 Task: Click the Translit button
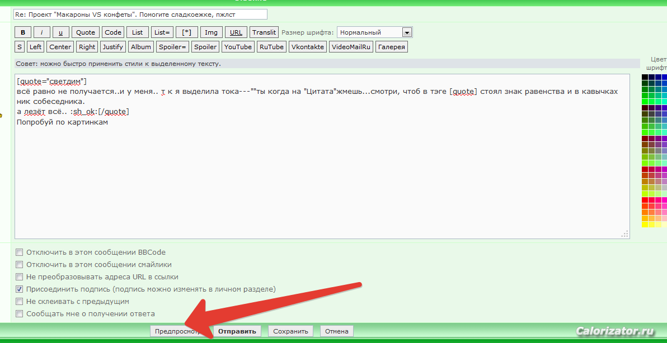[x=264, y=32]
